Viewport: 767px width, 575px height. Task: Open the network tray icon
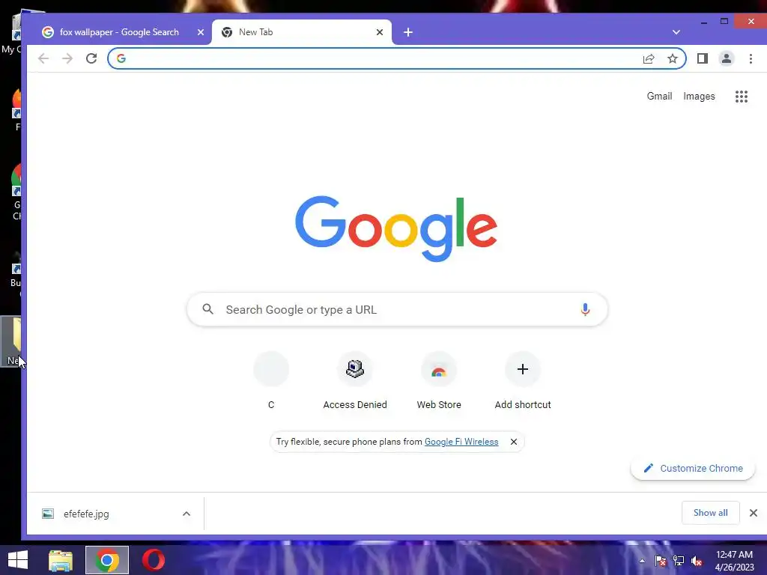tap(679, 561)
